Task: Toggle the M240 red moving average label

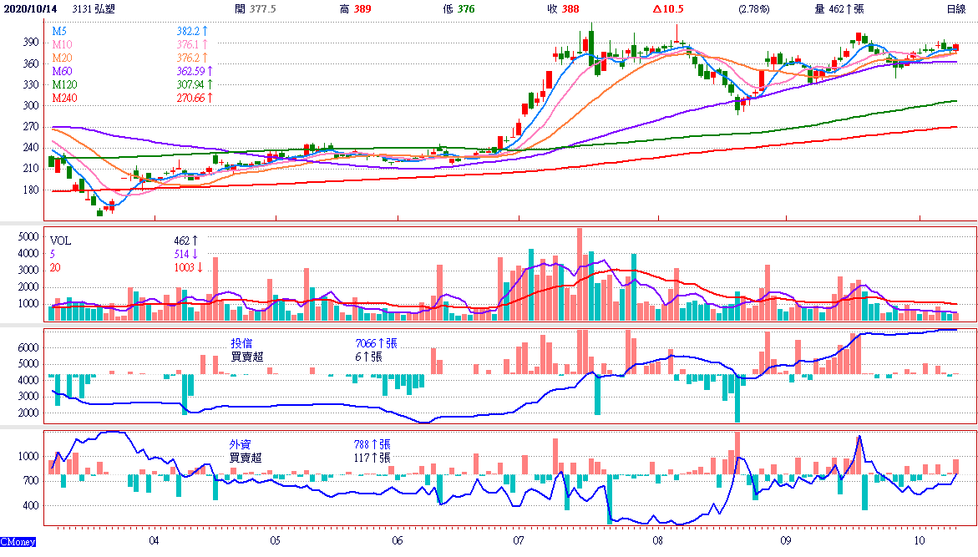Action: [x=65, y=98]
